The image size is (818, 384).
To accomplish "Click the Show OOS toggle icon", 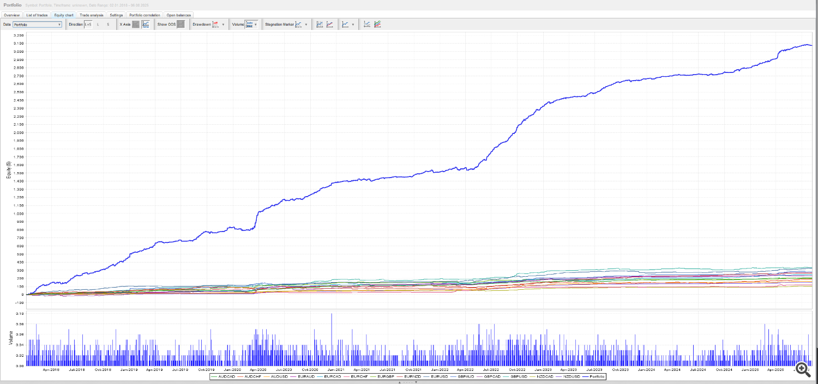I will [181, 25].
